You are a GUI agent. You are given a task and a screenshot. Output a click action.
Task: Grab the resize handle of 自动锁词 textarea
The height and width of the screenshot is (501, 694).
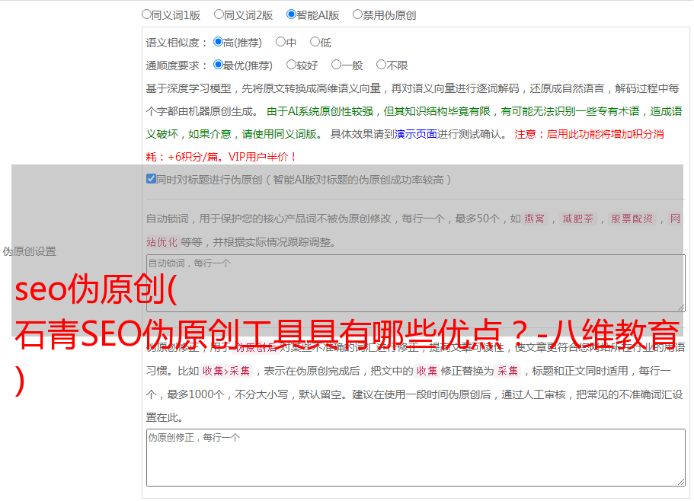tap(681, 308)
